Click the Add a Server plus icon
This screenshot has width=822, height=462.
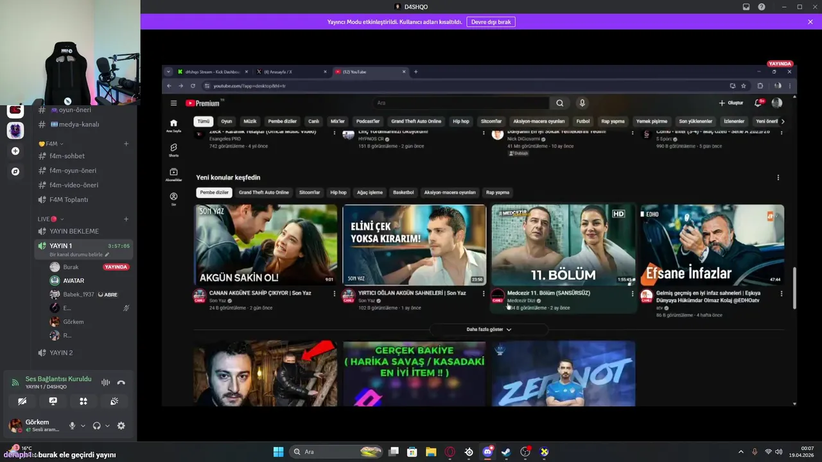[x=15, y=151]
